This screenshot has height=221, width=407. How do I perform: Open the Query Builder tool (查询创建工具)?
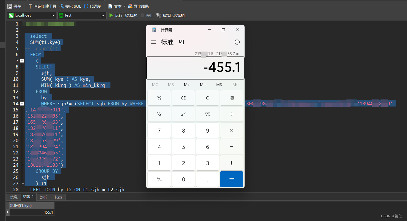coord(42,6)
